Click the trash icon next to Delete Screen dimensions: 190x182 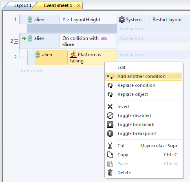(110, 173)
